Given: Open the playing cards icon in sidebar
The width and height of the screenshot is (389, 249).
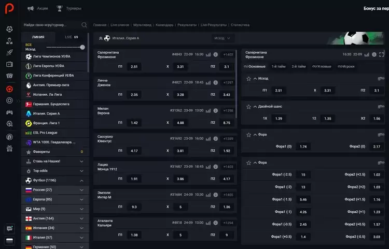Looking at the screenshot, I should pos(9,76).
